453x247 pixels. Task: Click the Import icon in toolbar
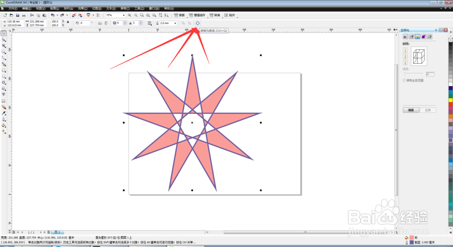(74, 15)
